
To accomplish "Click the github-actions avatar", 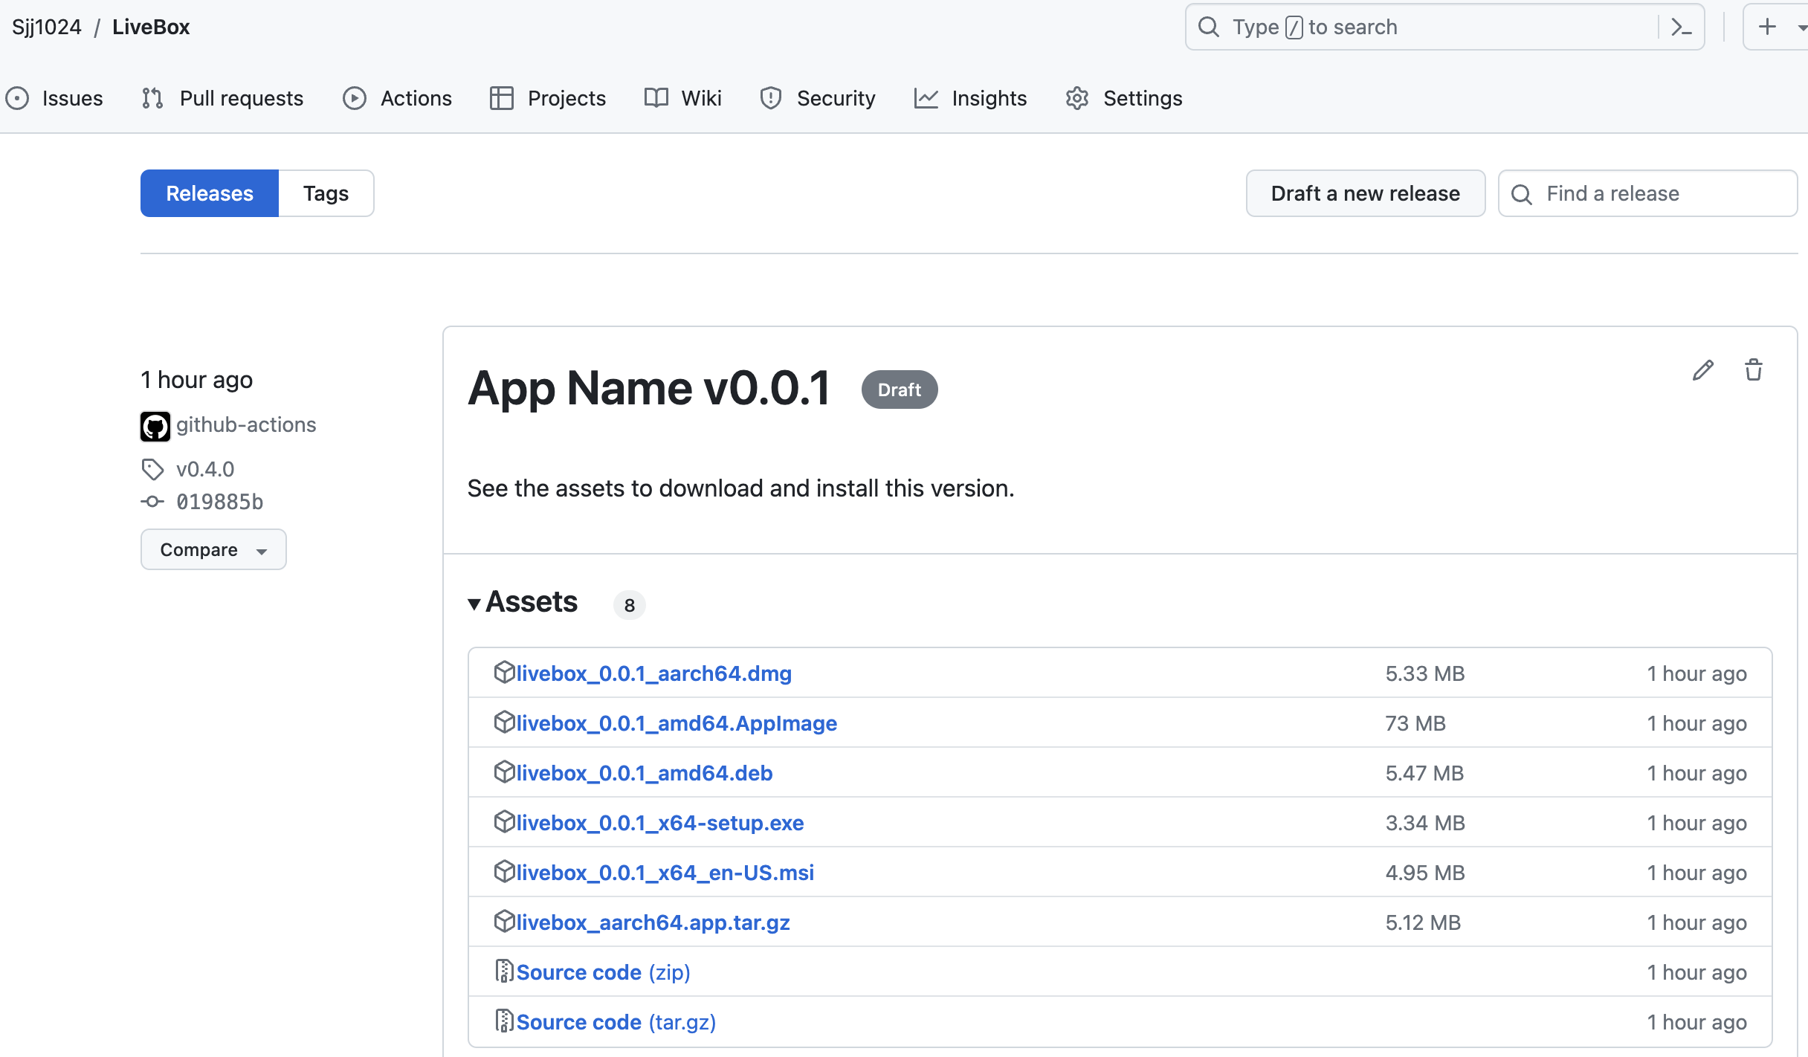I will 155,425.
